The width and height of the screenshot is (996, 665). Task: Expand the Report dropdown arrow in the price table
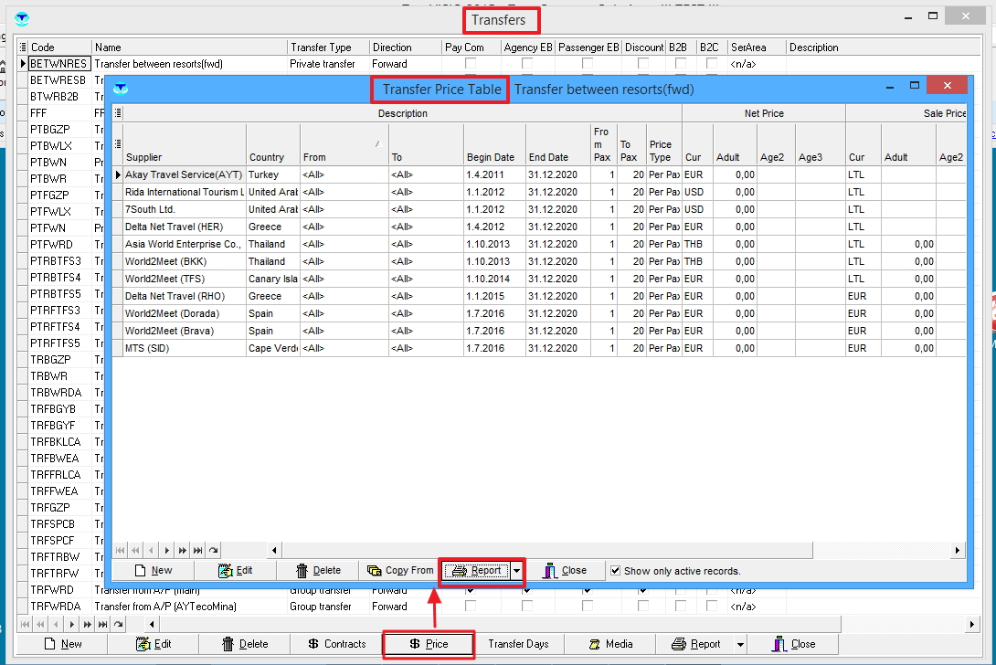point(516,570)
